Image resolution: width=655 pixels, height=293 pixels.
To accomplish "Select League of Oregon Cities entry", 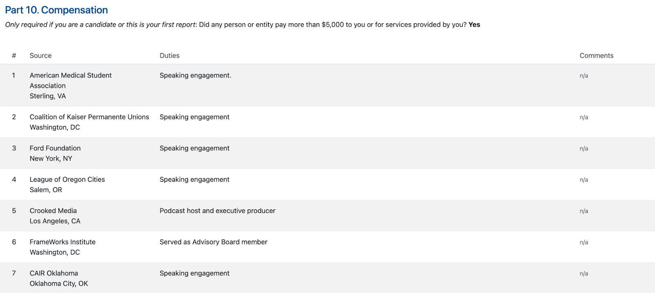I will point(67,180).
